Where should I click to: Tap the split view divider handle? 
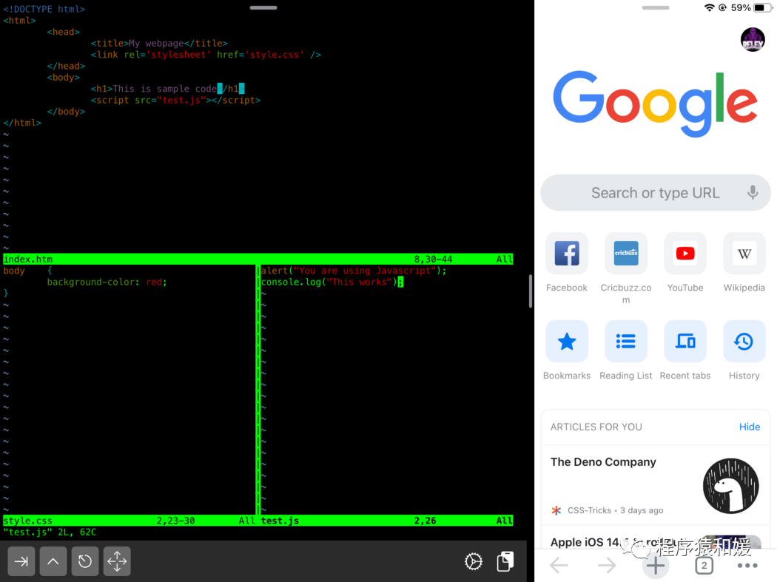coord(531,291)
